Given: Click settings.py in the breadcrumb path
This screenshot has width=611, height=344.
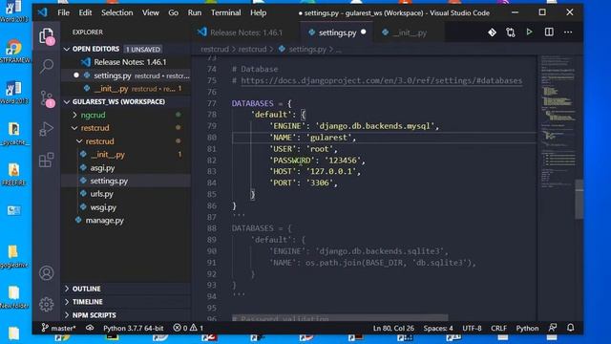Looking at the screenshot, I should coord(307,49).
